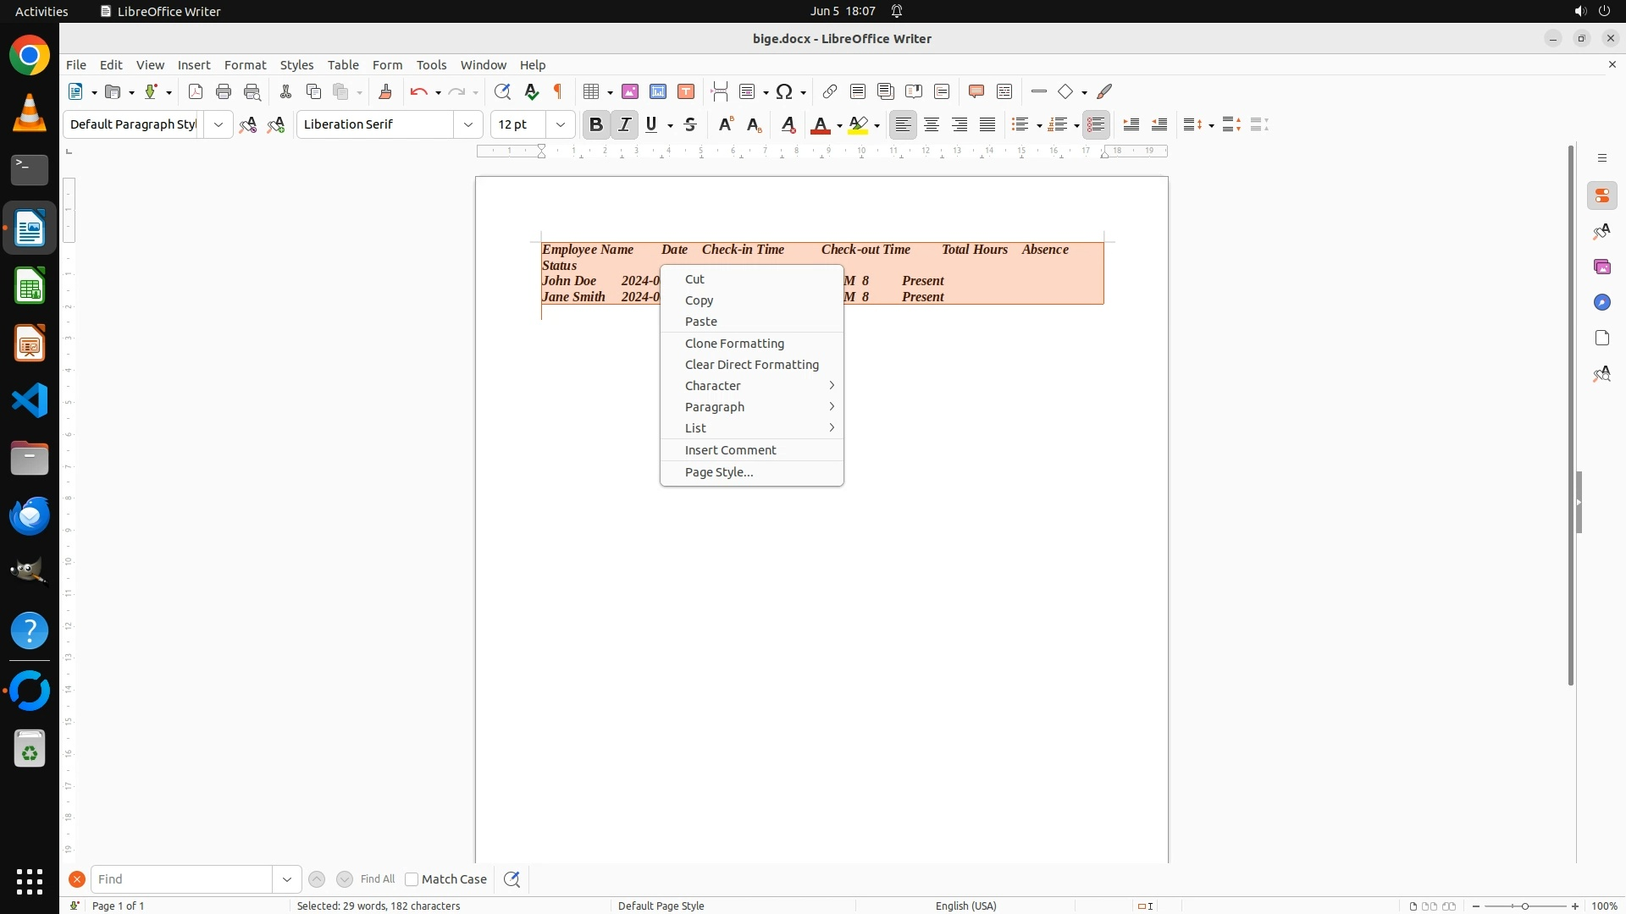This screenshot has height=914, width=1626.
Task: Toggle Italic formatting button
Action: [x=625, y=124]
